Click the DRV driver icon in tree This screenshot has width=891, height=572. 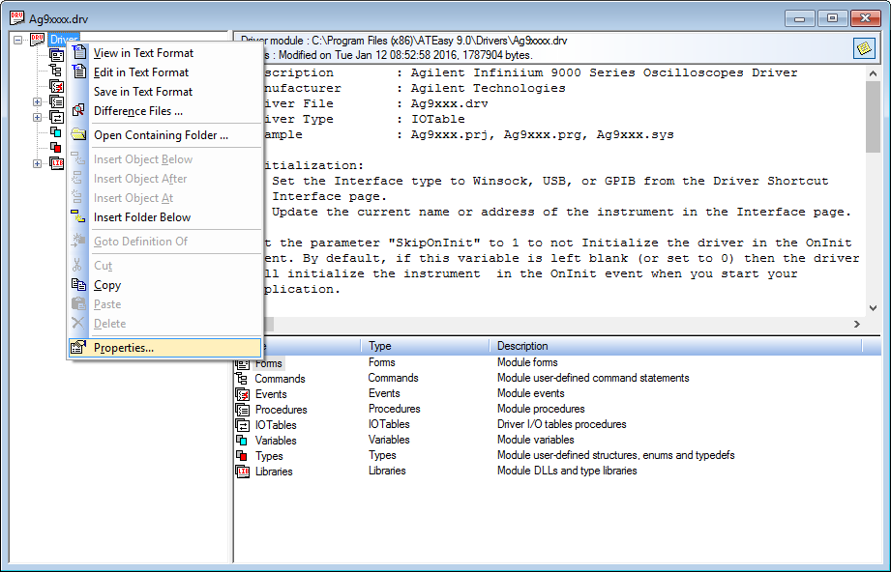coord(37,40)
